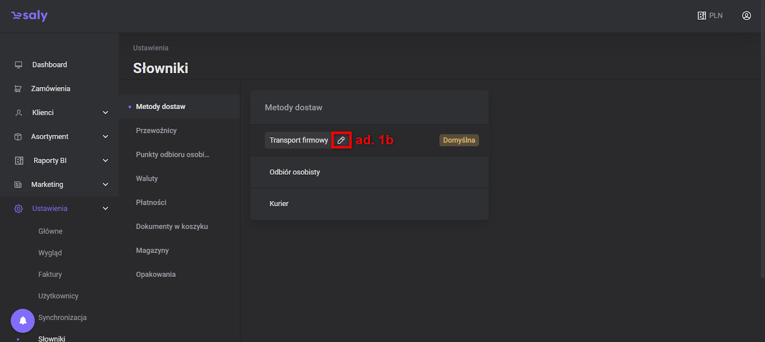Go to Użytkownicy settings page
This screenshot has width=765, height=342.
coord(58,296)
